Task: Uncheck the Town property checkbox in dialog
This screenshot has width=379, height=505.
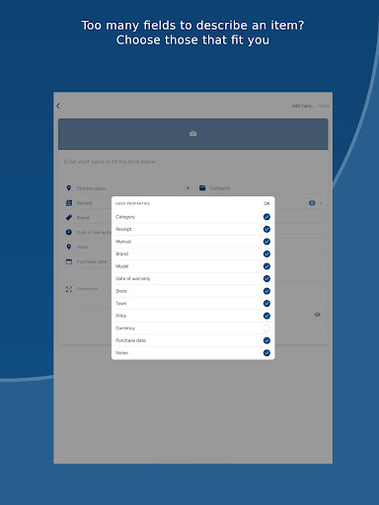Action: tap(266, 303)
